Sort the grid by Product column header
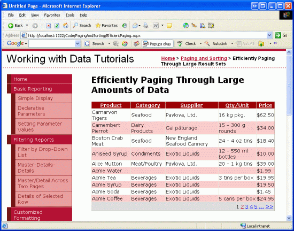 pyautogui.click(x=111, y=105)
